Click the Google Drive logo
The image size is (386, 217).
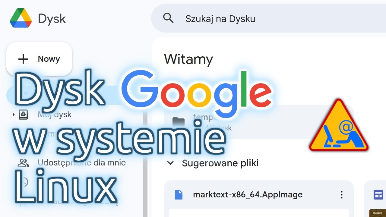(21, 18)
